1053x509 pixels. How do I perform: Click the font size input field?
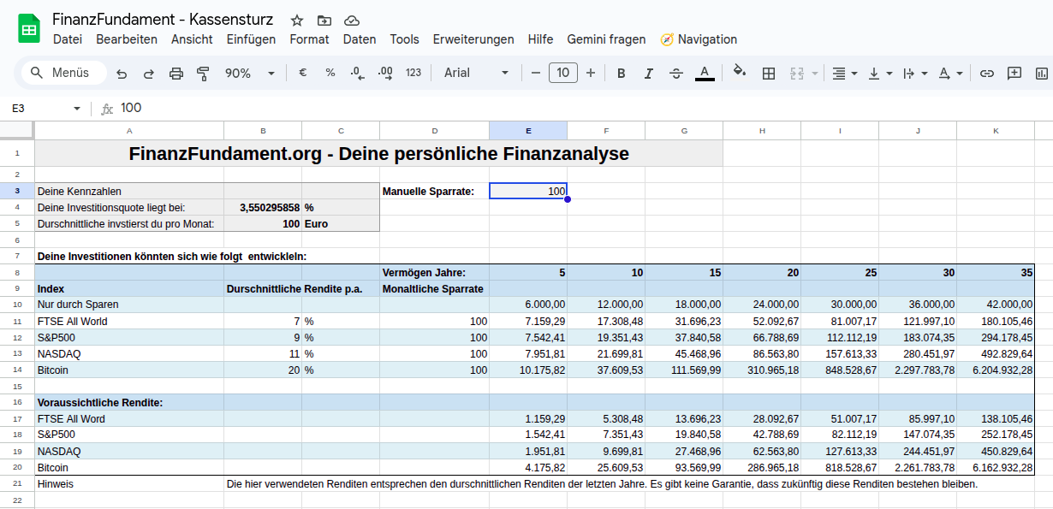(x=562, y=74)
